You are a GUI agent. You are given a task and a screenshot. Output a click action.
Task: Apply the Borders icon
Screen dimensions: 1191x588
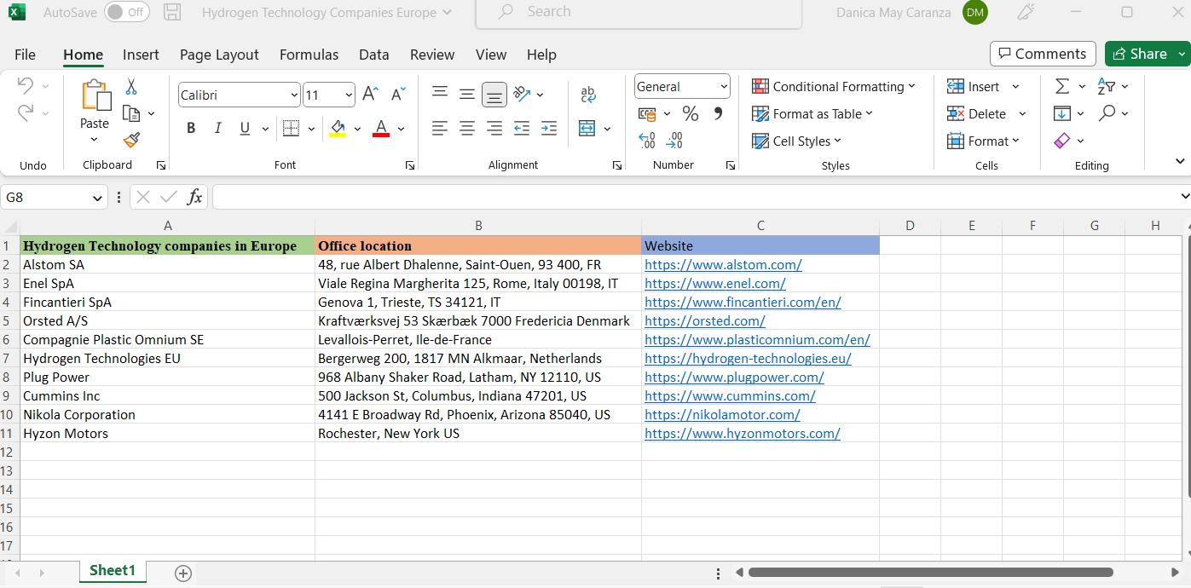(291, 129)
